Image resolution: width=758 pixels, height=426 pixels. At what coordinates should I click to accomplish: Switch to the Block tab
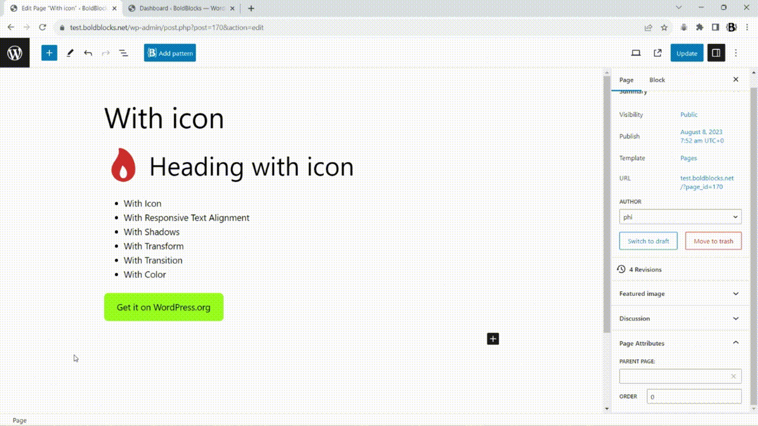657,80
